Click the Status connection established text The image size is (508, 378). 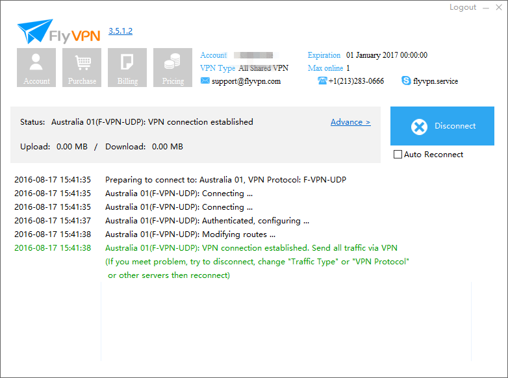(152, 122)
